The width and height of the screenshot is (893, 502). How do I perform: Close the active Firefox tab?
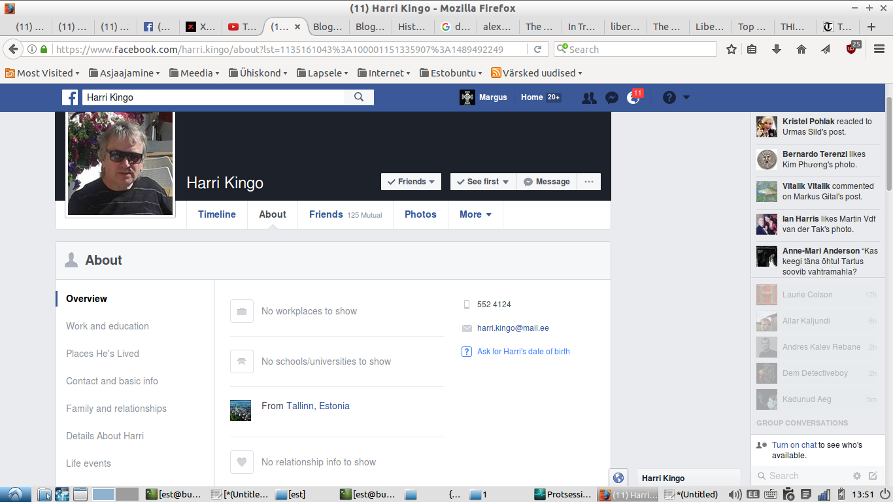pos(297,27)
